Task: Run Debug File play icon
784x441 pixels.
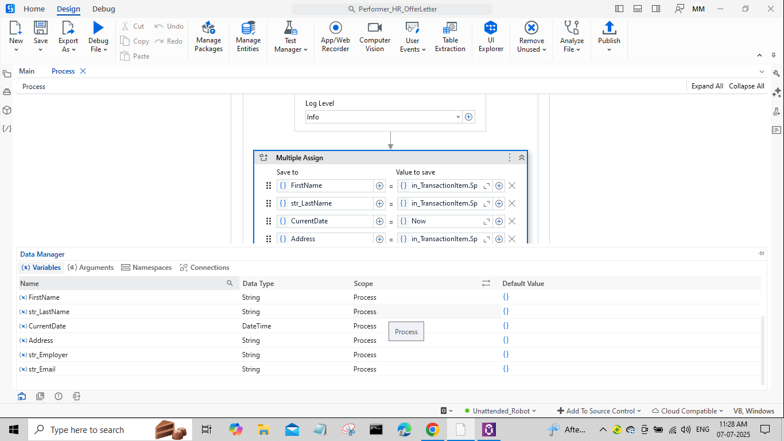Action: (x=98, y=28)
